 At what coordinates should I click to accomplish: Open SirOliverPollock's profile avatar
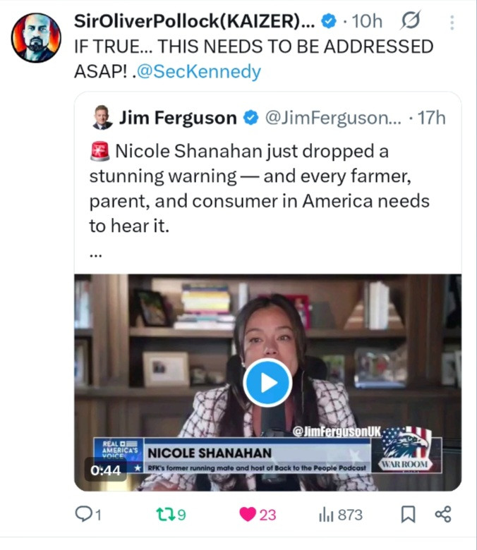pos(36,38)
